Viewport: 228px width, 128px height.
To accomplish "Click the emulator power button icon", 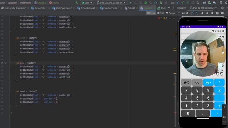I will click(x=179, y=13).
